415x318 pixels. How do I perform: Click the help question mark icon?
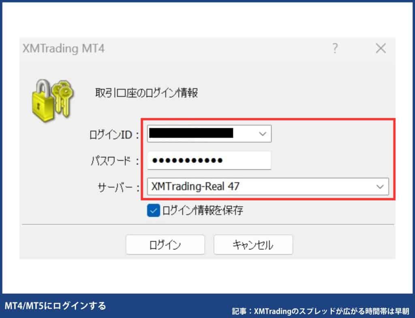335,48
